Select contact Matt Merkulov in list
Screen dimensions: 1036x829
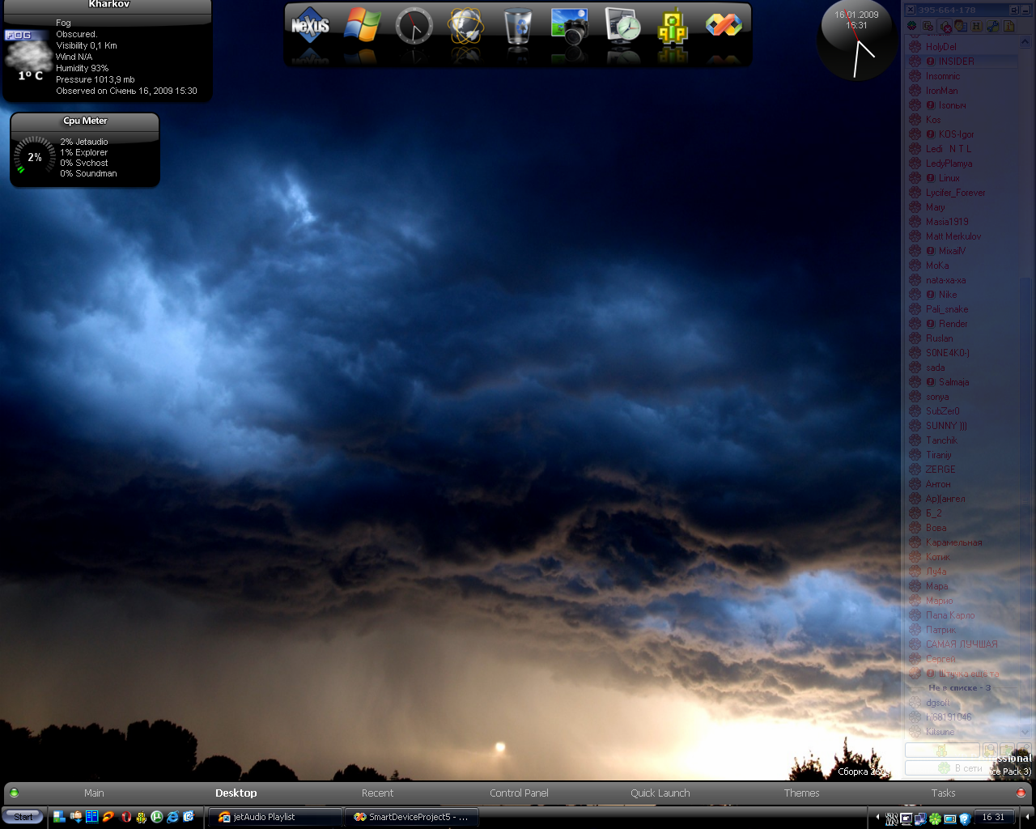[x=953, y=236]
